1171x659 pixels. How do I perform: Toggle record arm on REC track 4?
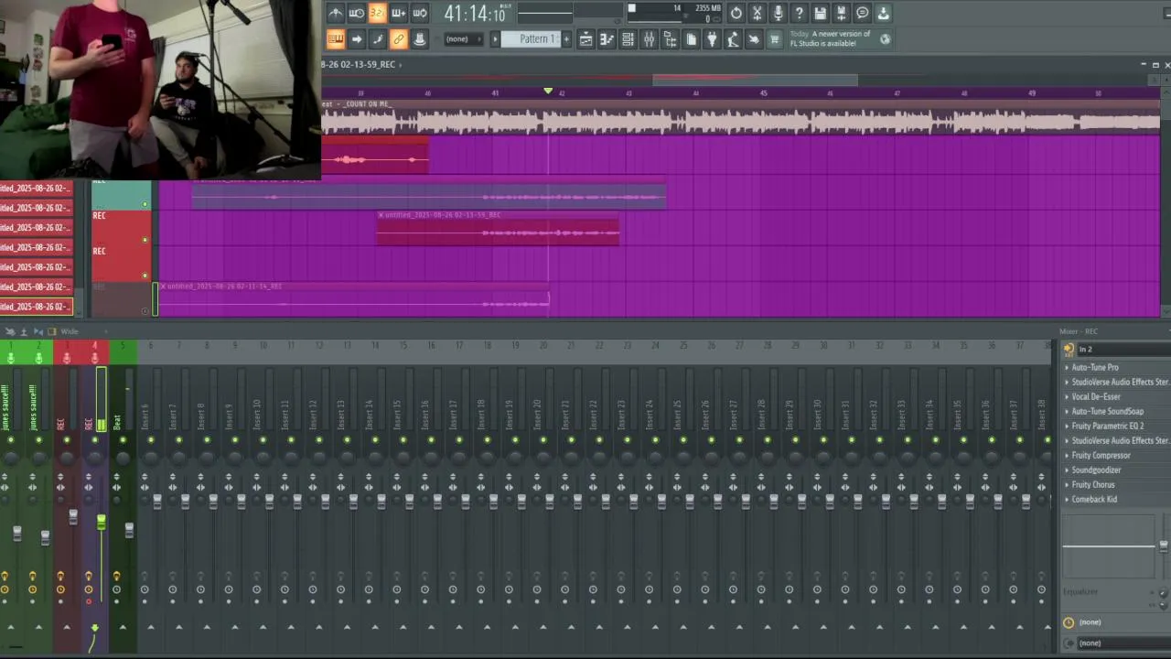coord(89,600)
